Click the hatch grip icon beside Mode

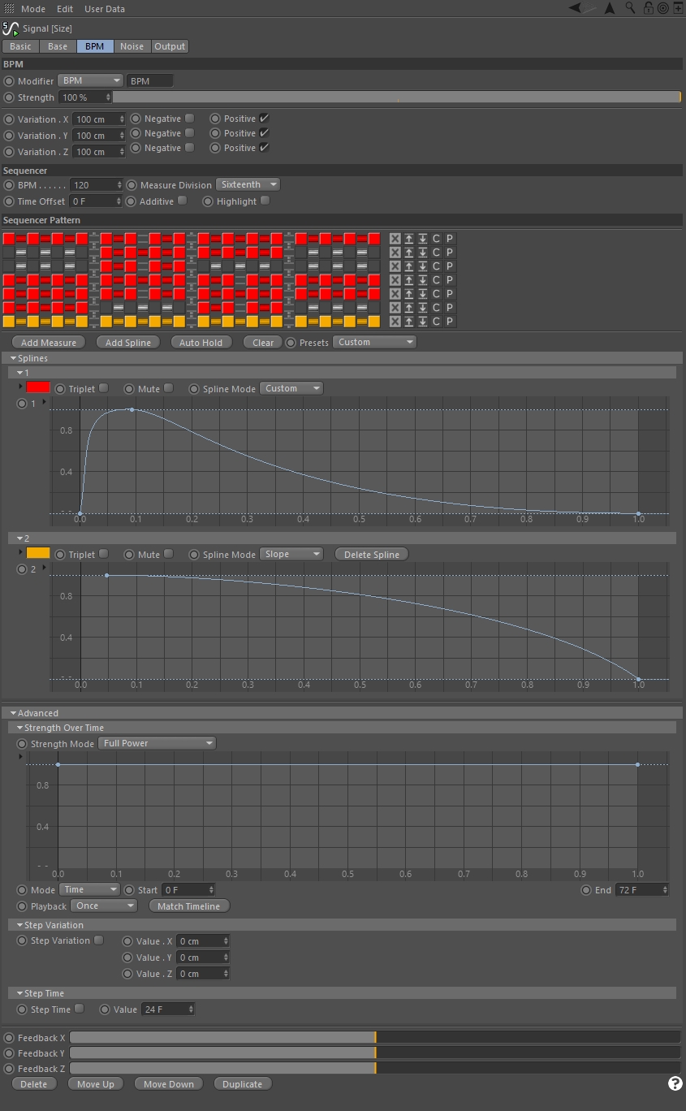[9, 9]
